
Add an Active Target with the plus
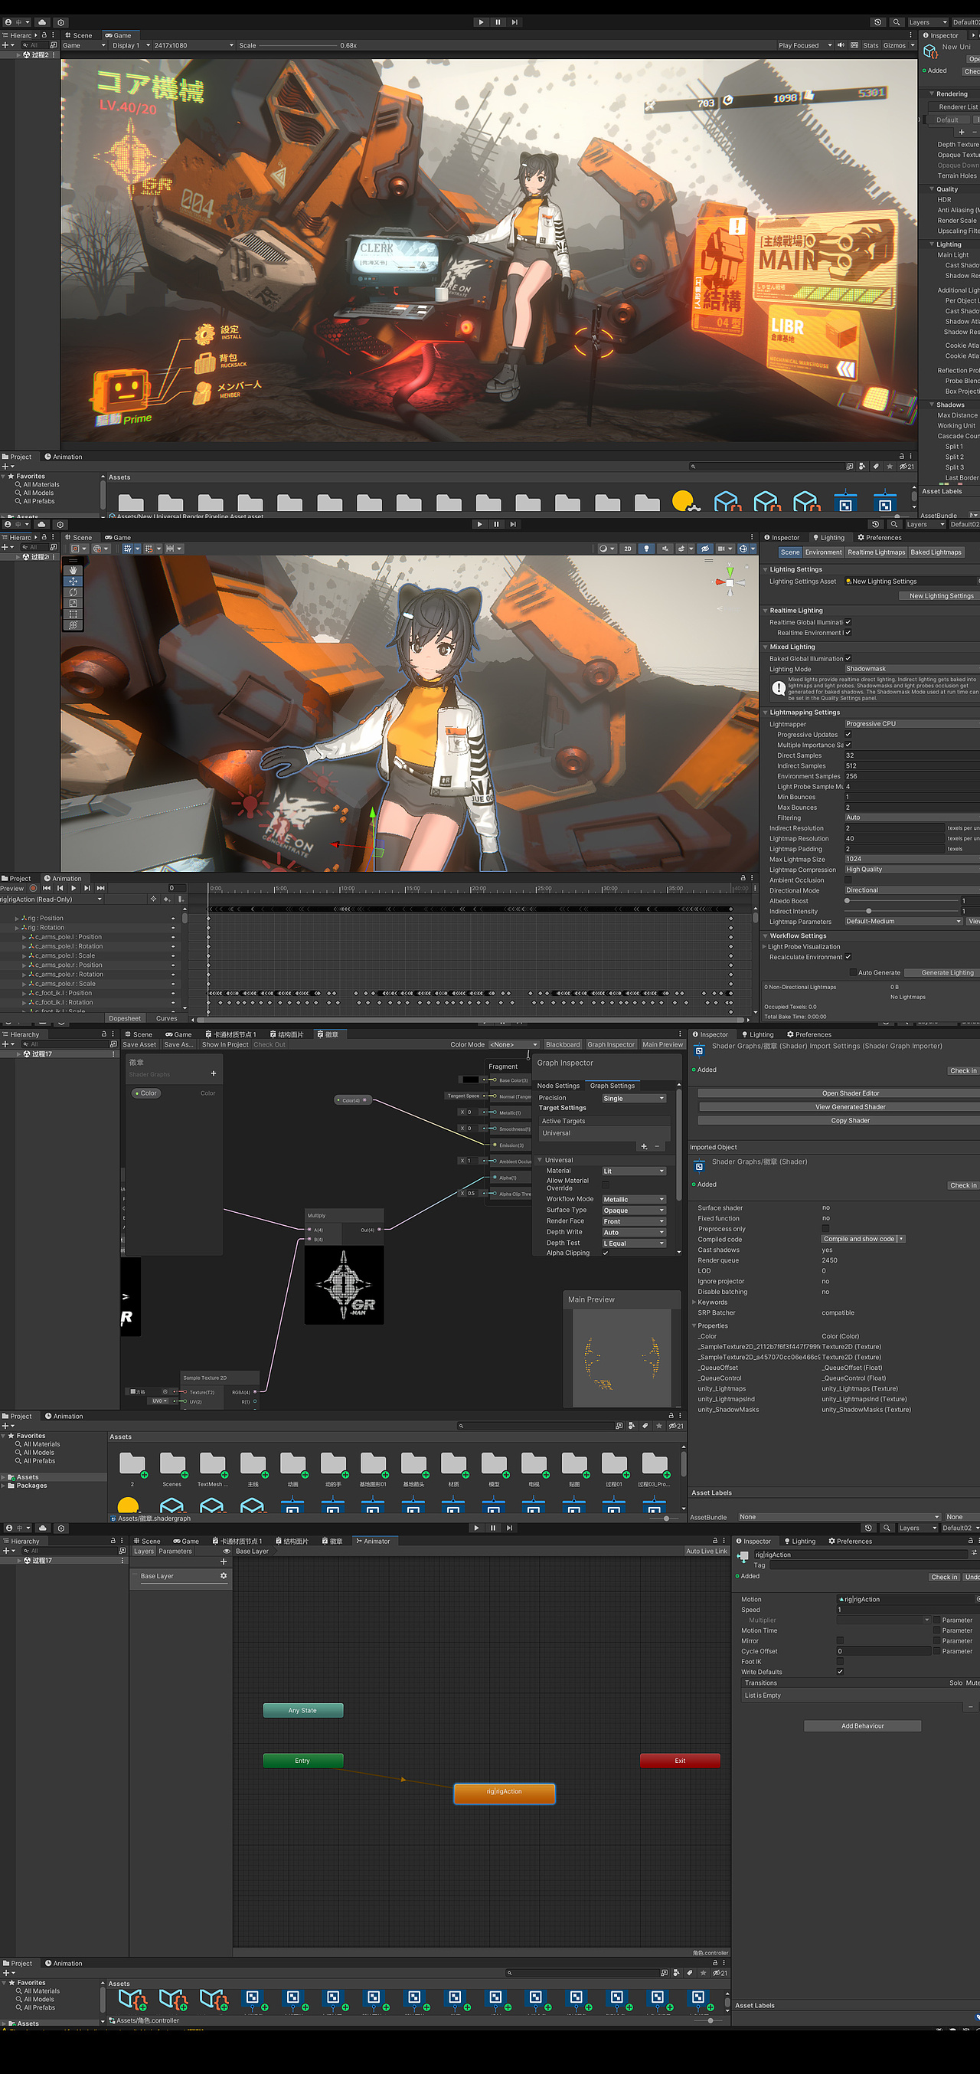[644, 1145]
